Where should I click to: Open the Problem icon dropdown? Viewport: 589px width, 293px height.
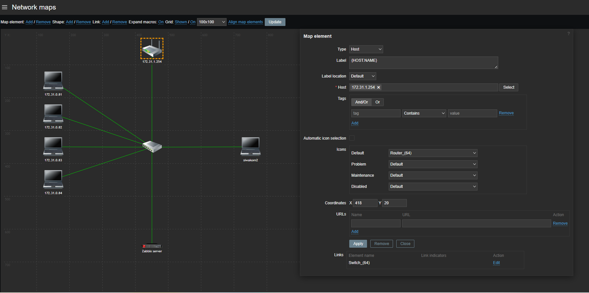[x=433, y=164]
